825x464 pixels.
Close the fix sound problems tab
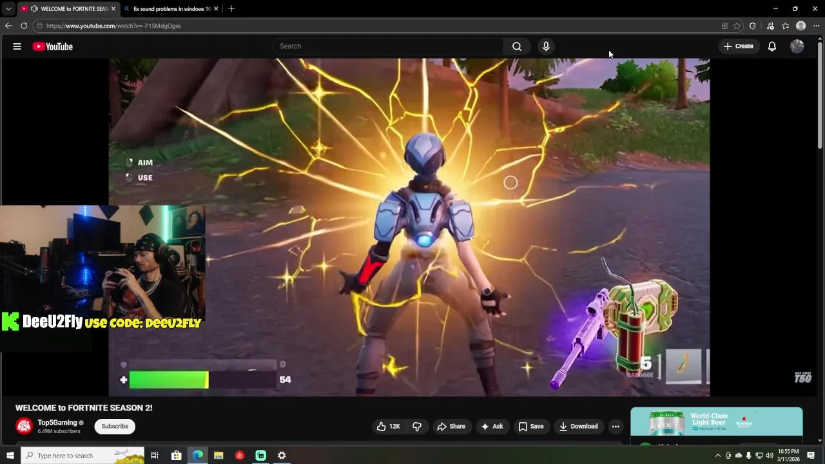[x=216, y=9]
